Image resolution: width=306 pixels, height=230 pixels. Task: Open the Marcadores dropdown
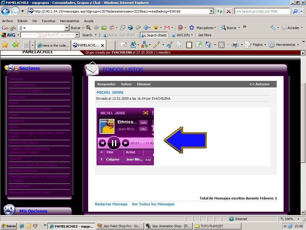215,28
